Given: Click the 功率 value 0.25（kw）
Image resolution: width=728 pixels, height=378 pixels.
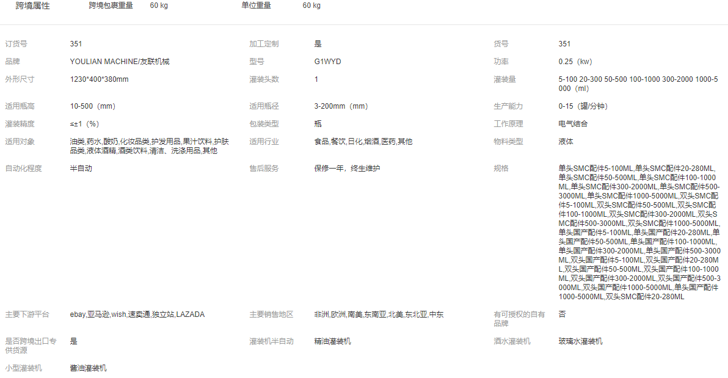Looking at the screenshot, I should click(x=575, y=62).
